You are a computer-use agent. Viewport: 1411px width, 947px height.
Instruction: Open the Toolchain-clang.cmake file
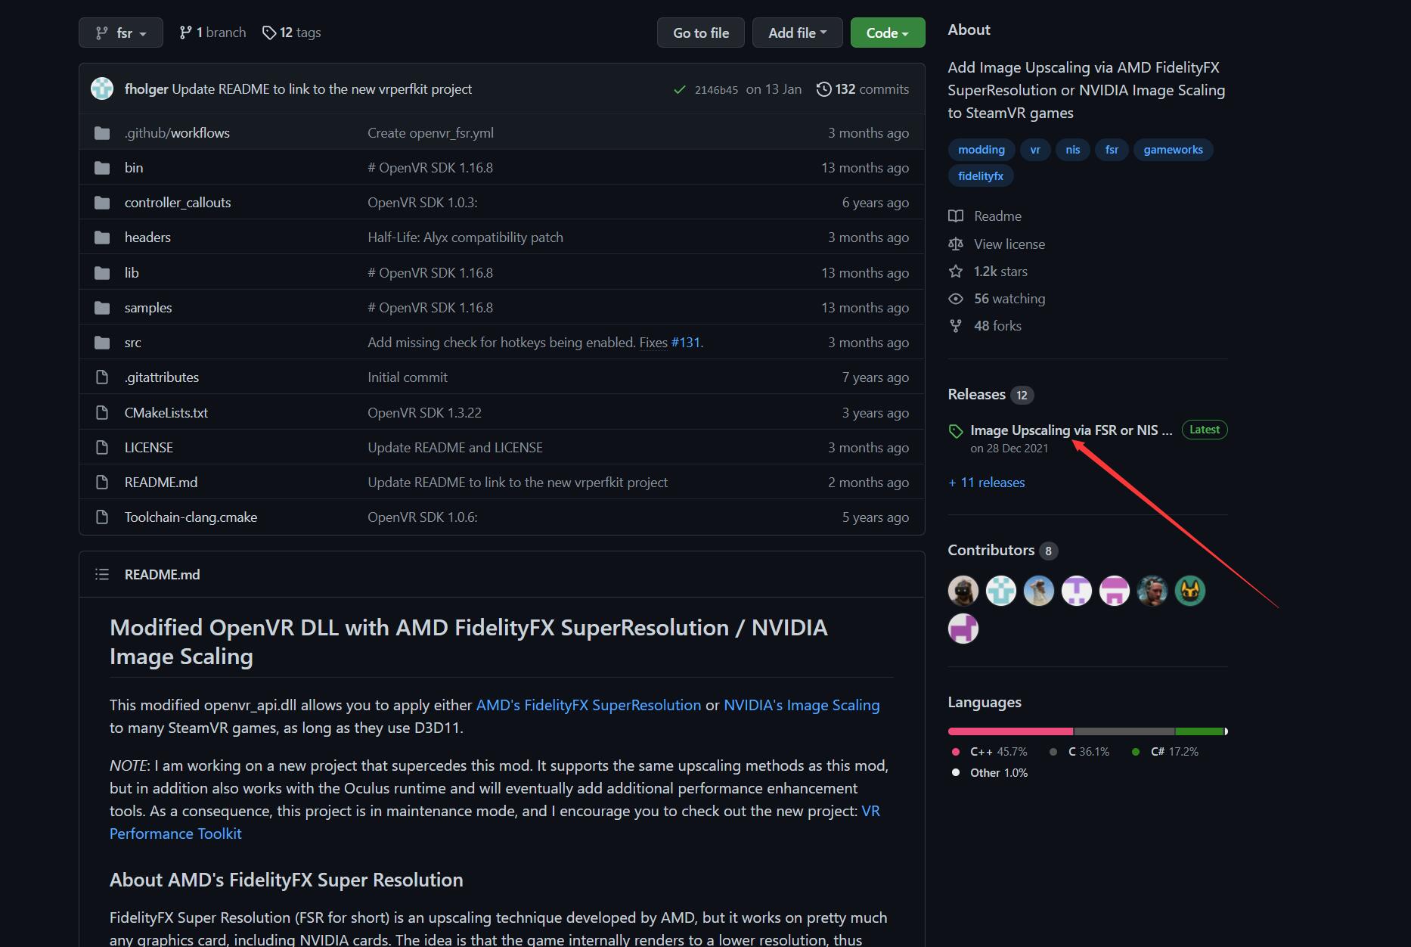[191, 517]
